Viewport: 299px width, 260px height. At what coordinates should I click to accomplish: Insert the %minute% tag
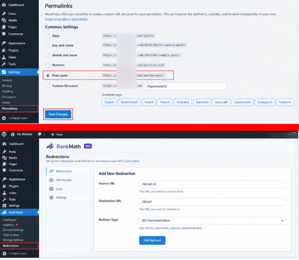tap(183, 102)
